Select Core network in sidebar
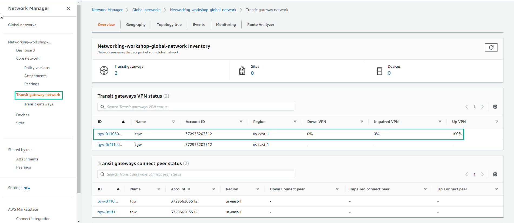The height and width of the screenshot is (223, 514). tap(28, 58)
